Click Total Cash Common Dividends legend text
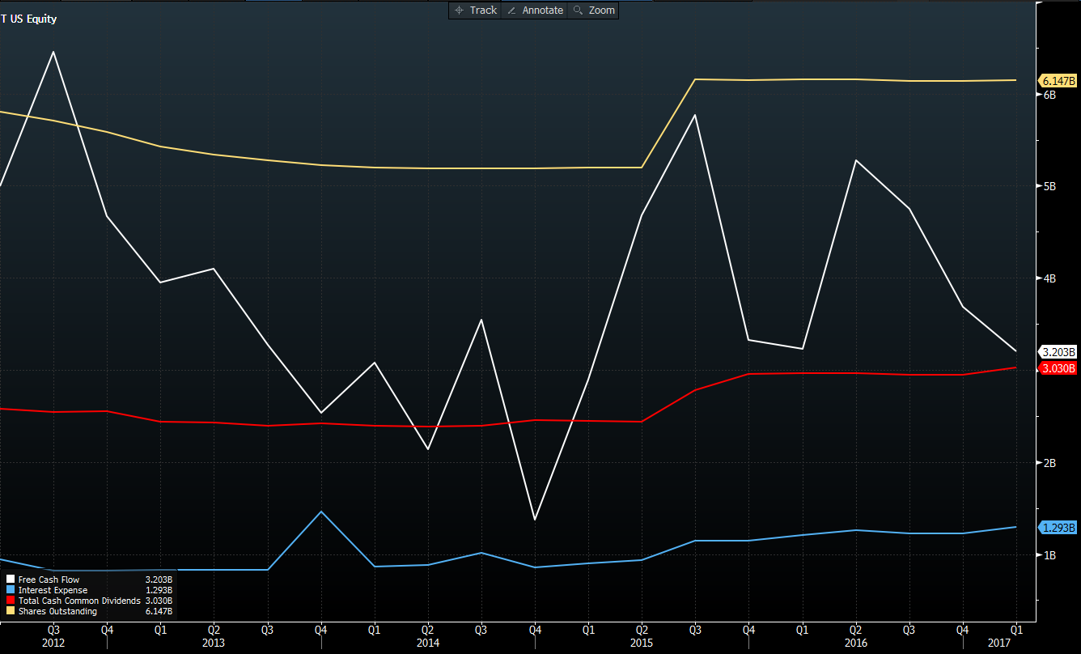This screenshot has width=1081, height=654. point(78,601)
